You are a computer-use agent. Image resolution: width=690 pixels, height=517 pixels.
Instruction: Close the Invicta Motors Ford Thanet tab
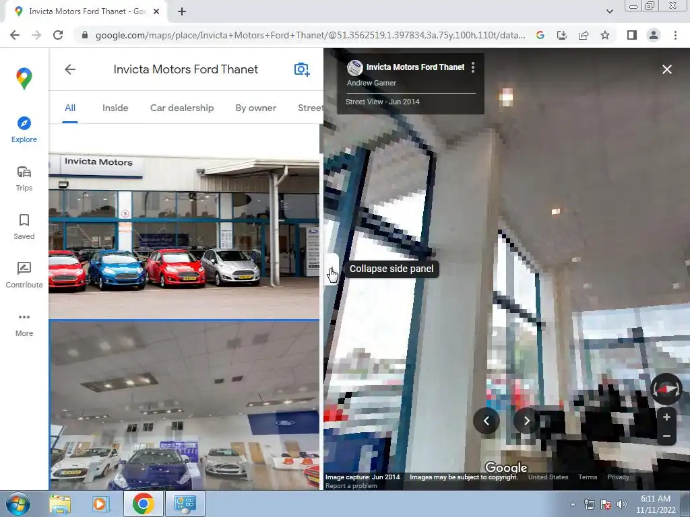tap(156, 11)
